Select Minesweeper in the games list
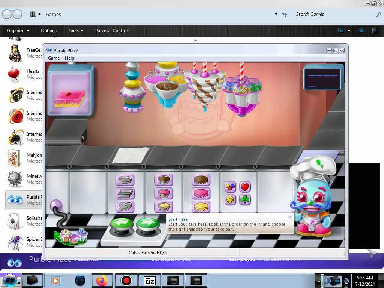This screenshot has height=288, width=384. tap(24, 179)
